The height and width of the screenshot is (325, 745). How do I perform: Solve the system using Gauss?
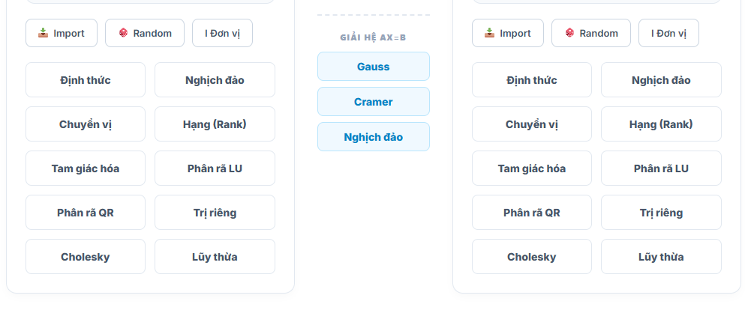[x=374, y=67]
